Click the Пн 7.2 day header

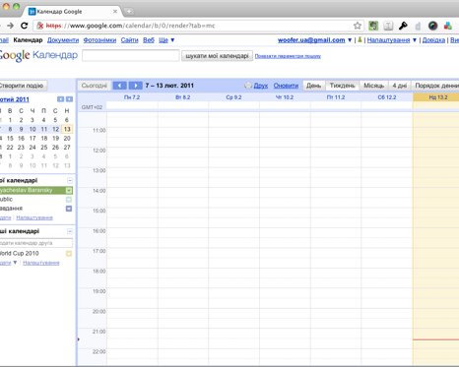click(x=132, y=97)
